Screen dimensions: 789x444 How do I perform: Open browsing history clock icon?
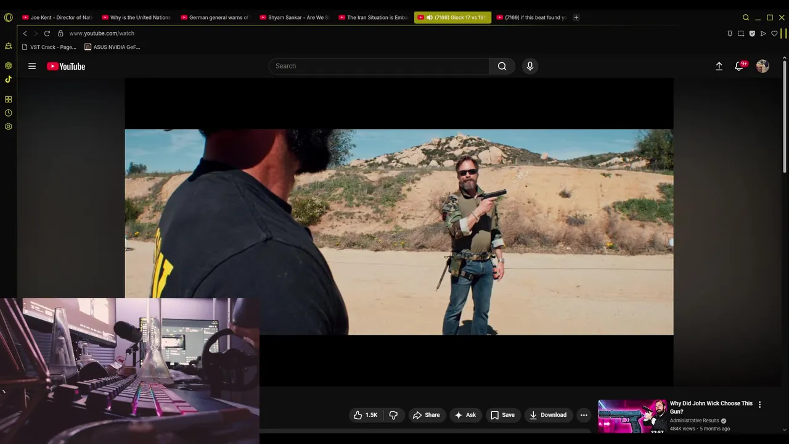(x=8, y=113)
